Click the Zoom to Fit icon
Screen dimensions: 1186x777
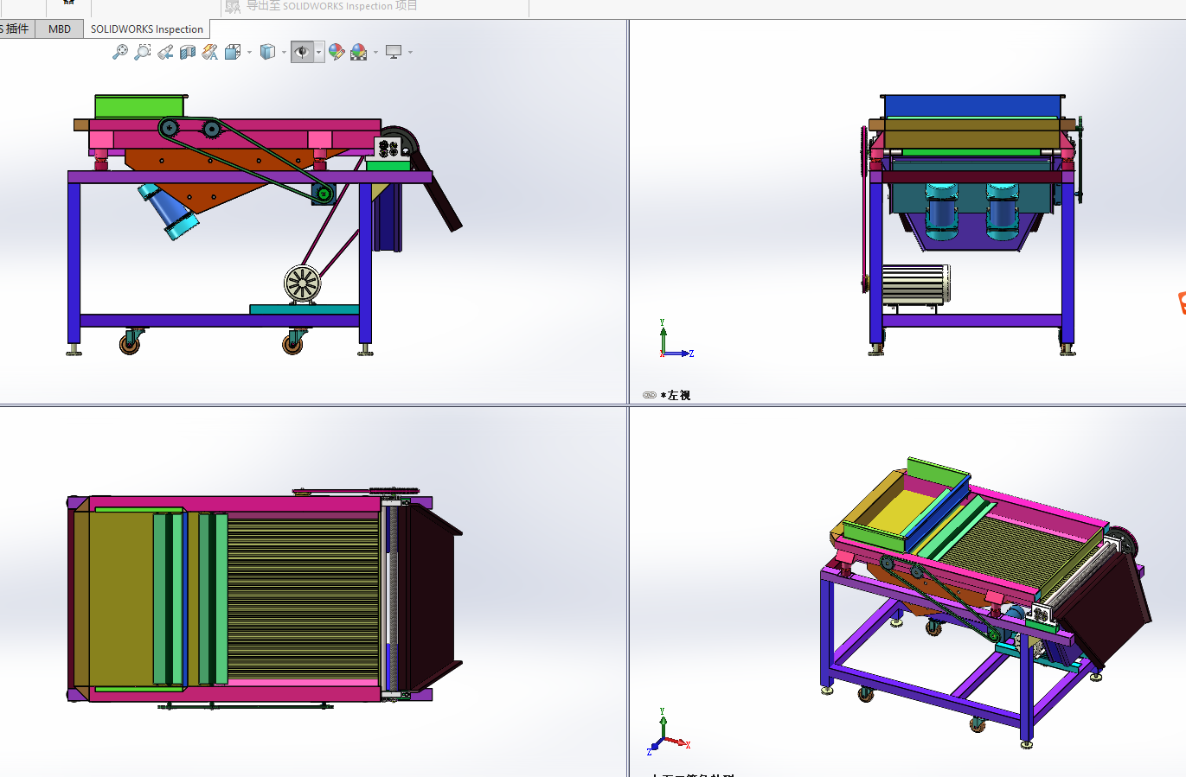(x=120, y=52)
